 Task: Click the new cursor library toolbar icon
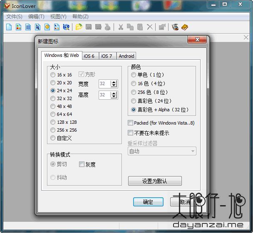click(57, 27)
